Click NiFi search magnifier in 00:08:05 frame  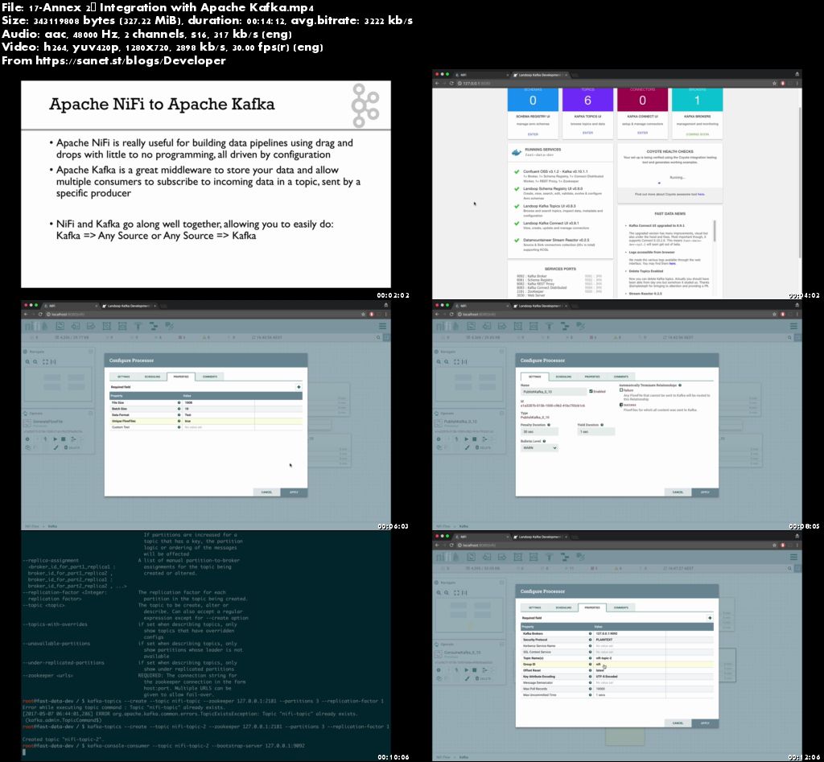click(x=789, y=337)
